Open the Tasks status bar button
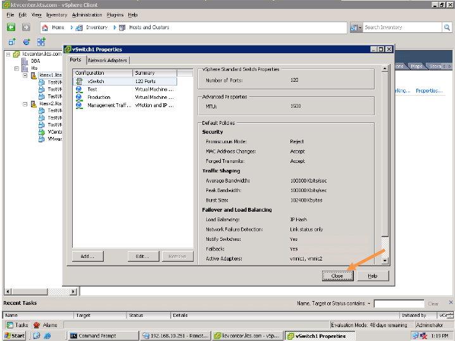 click(18, 325)
